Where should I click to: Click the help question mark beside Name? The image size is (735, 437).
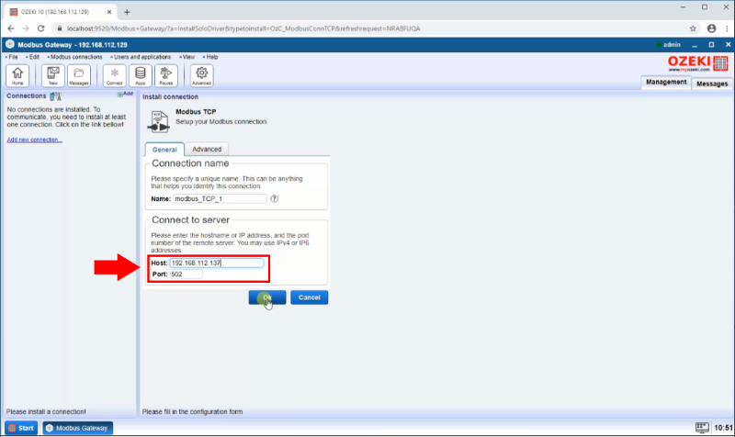(274, 198)
